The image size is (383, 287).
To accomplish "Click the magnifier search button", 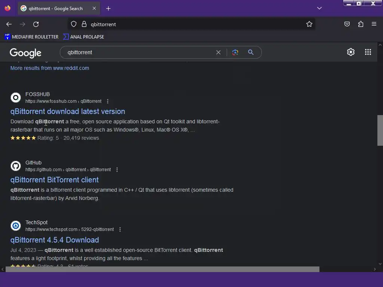I will coord(251,52).
